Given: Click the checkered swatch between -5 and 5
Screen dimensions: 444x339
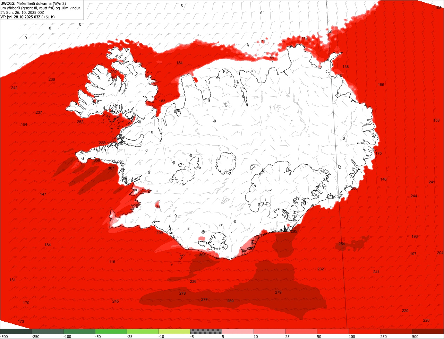Looking at the screenshot, I should tap(206, 331).
